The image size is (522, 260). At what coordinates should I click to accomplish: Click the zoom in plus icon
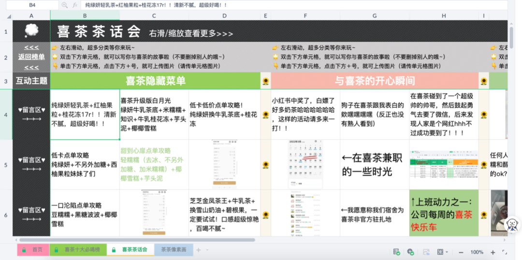pyautogui.click(x=493, y=252)
